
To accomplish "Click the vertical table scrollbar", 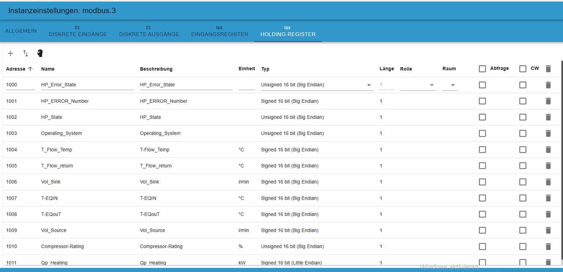I will [562, 161].
